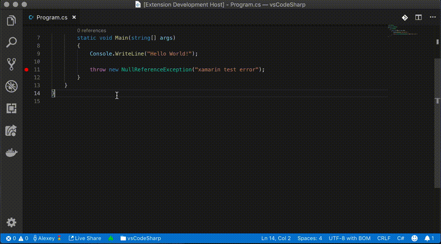Click the minimap code overview
The image size is (441, 244).
click(402, 30)
